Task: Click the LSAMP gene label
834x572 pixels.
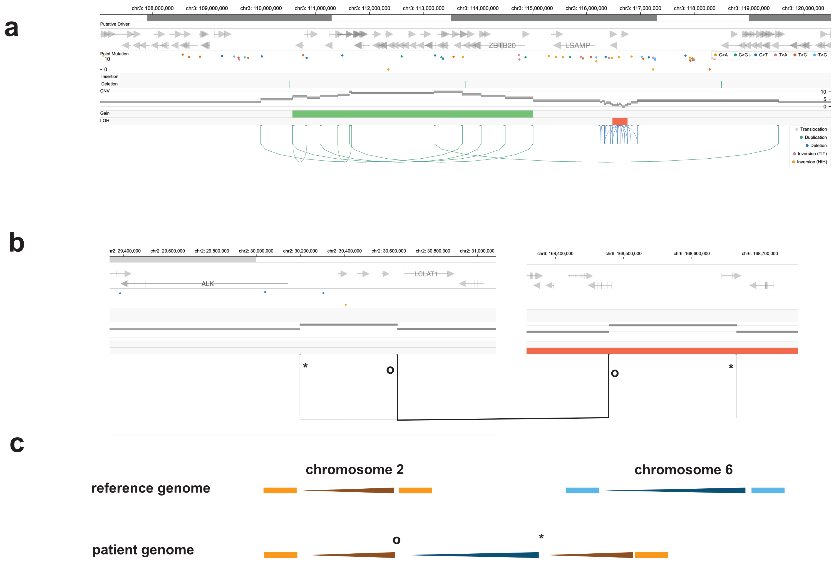Action: tap(577, 46)
